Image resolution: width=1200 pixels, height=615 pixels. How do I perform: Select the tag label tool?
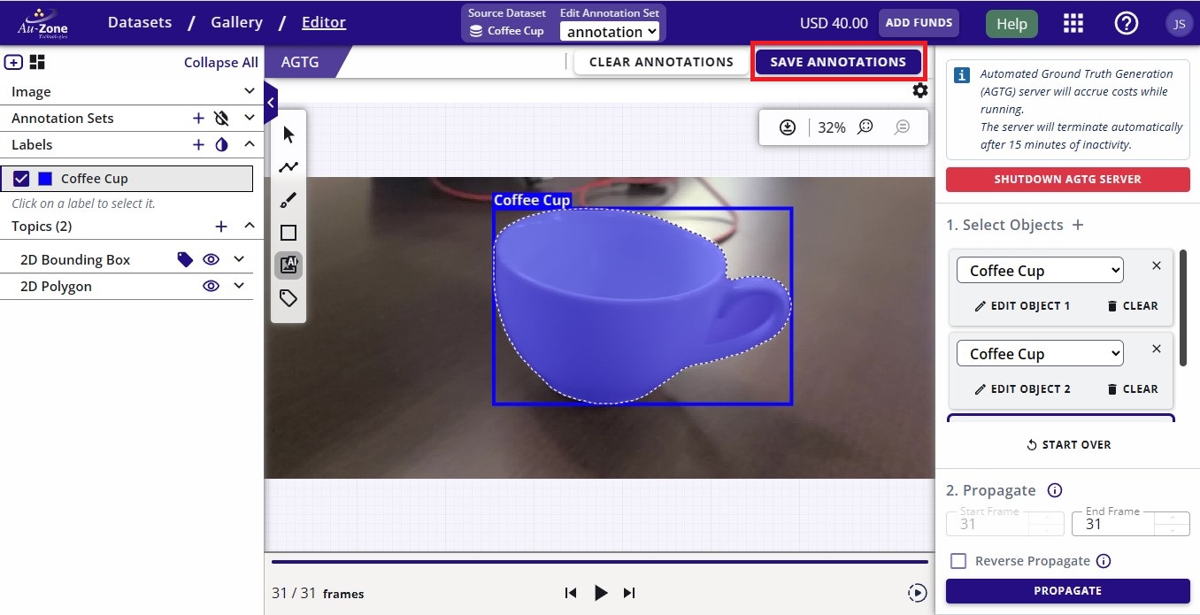pos(288,298)
